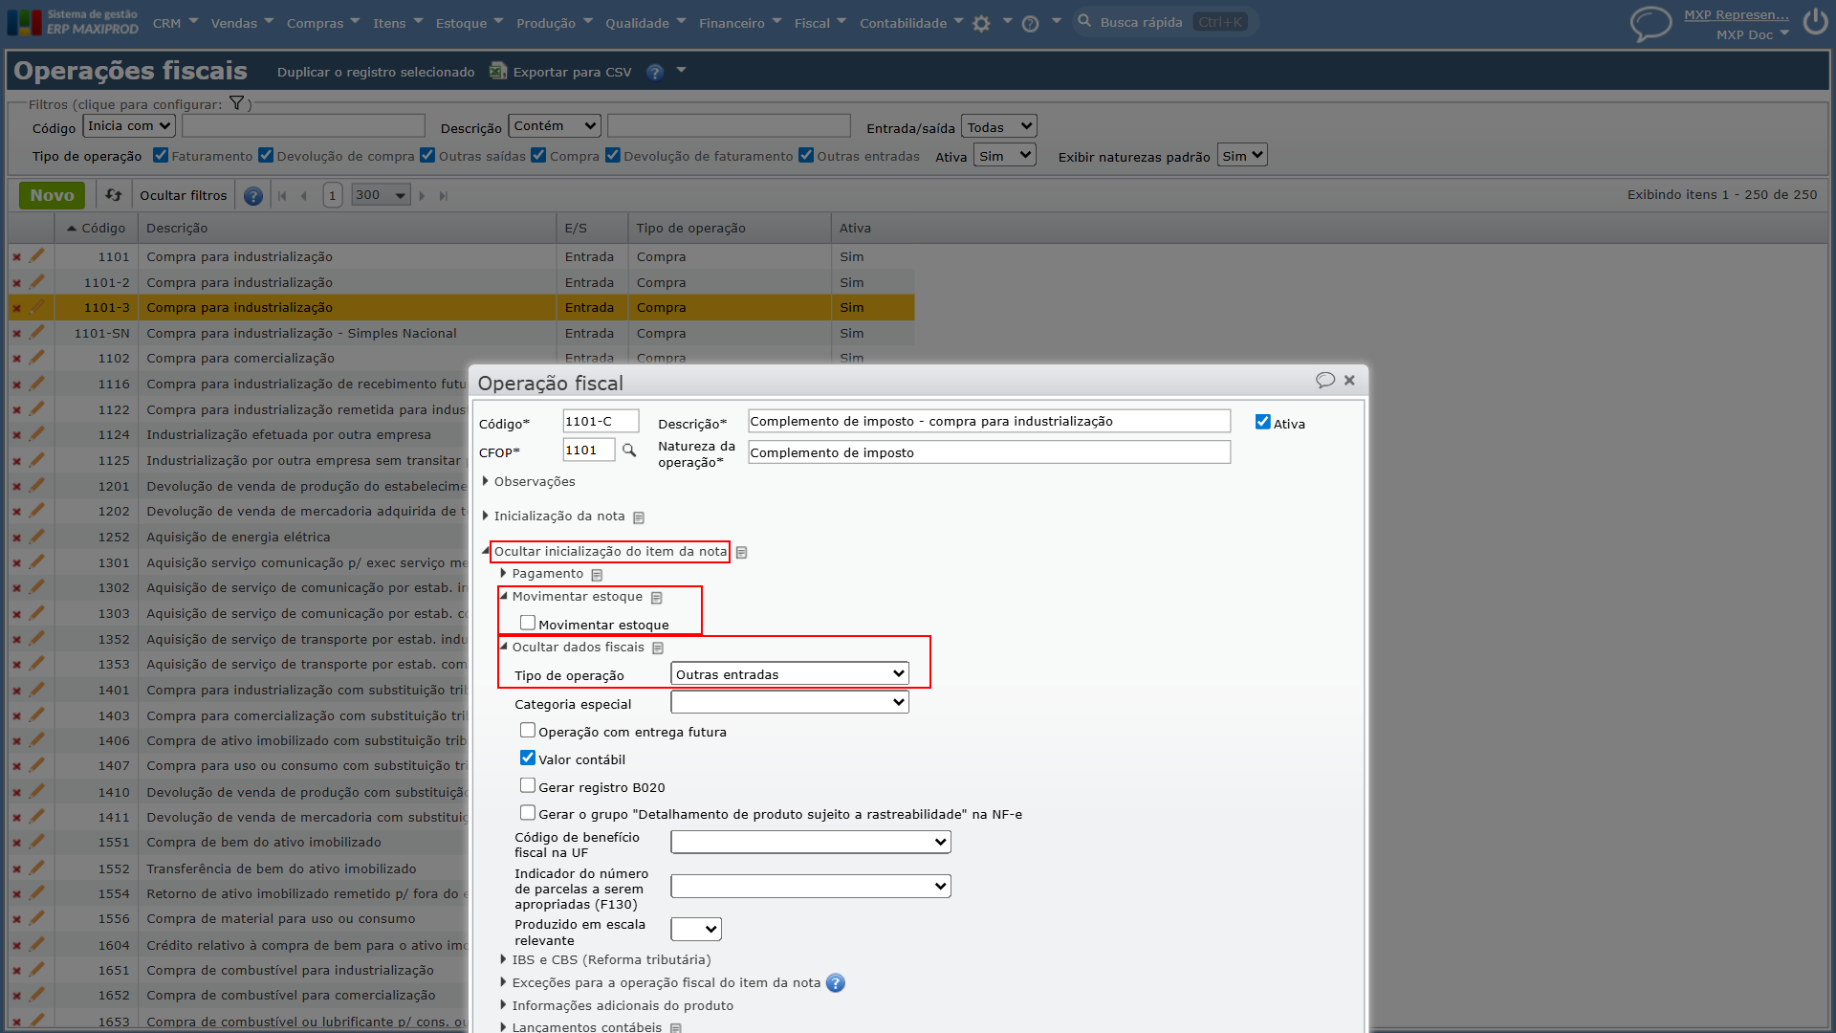Click the filter funnel icon

236,103
